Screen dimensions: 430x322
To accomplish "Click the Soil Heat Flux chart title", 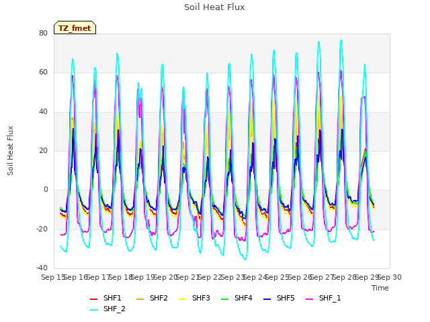I will coord(214,7).
